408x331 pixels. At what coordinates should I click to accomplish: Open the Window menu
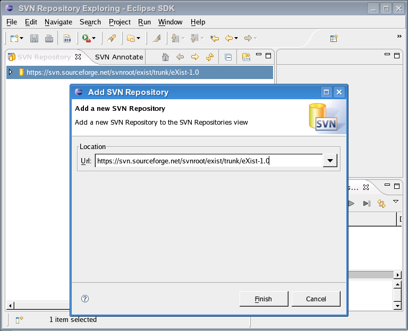(170, 22)
